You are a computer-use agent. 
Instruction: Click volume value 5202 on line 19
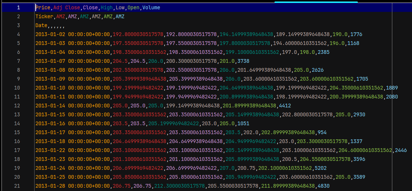click(320, 168)
